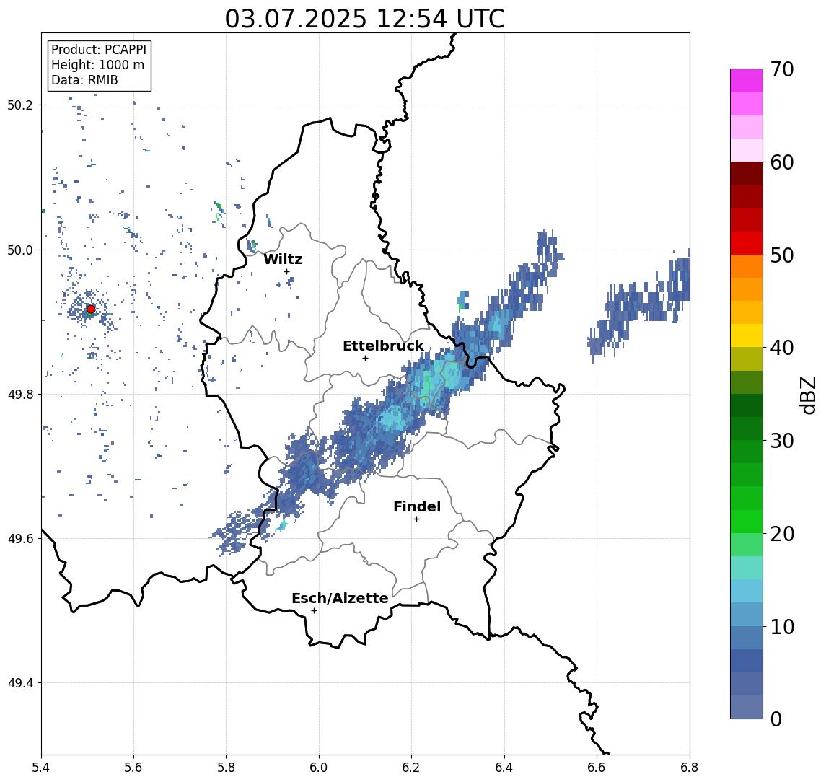Click the latitude tick label 49.4
The height and width of the screenshot is (782, 826).
click(20, 683)
